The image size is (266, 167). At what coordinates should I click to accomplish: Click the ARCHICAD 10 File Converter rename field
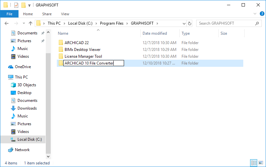pyautogui.click(x=94, y=63)
